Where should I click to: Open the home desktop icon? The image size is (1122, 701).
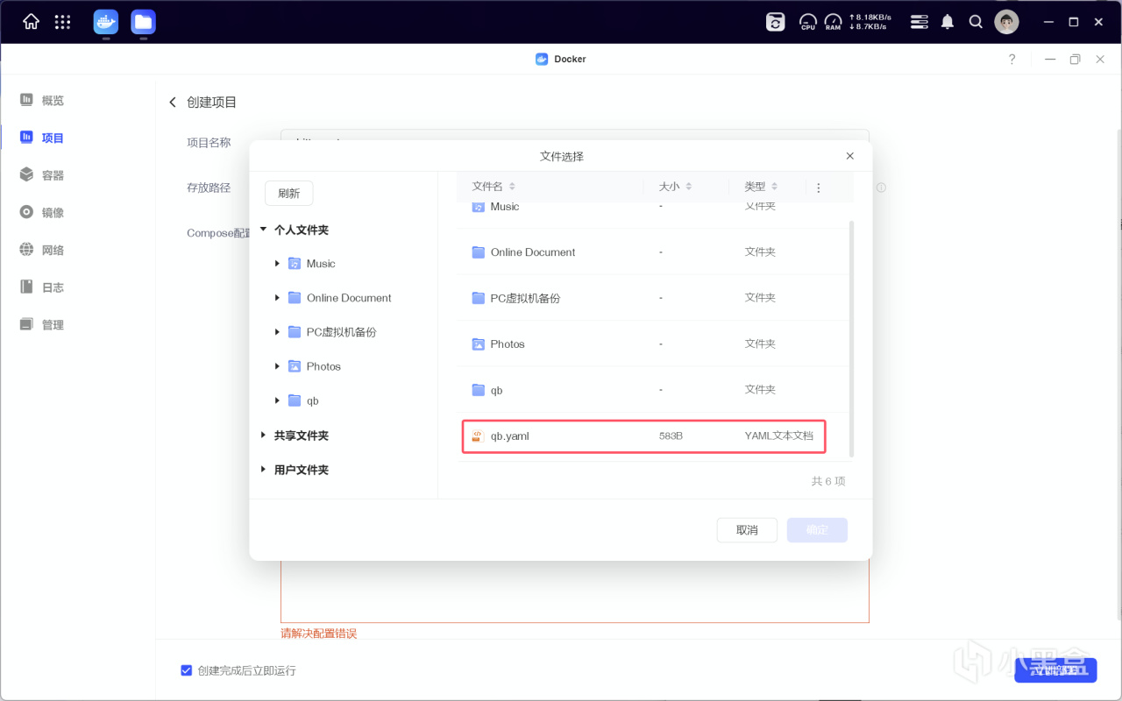(31, 22)
